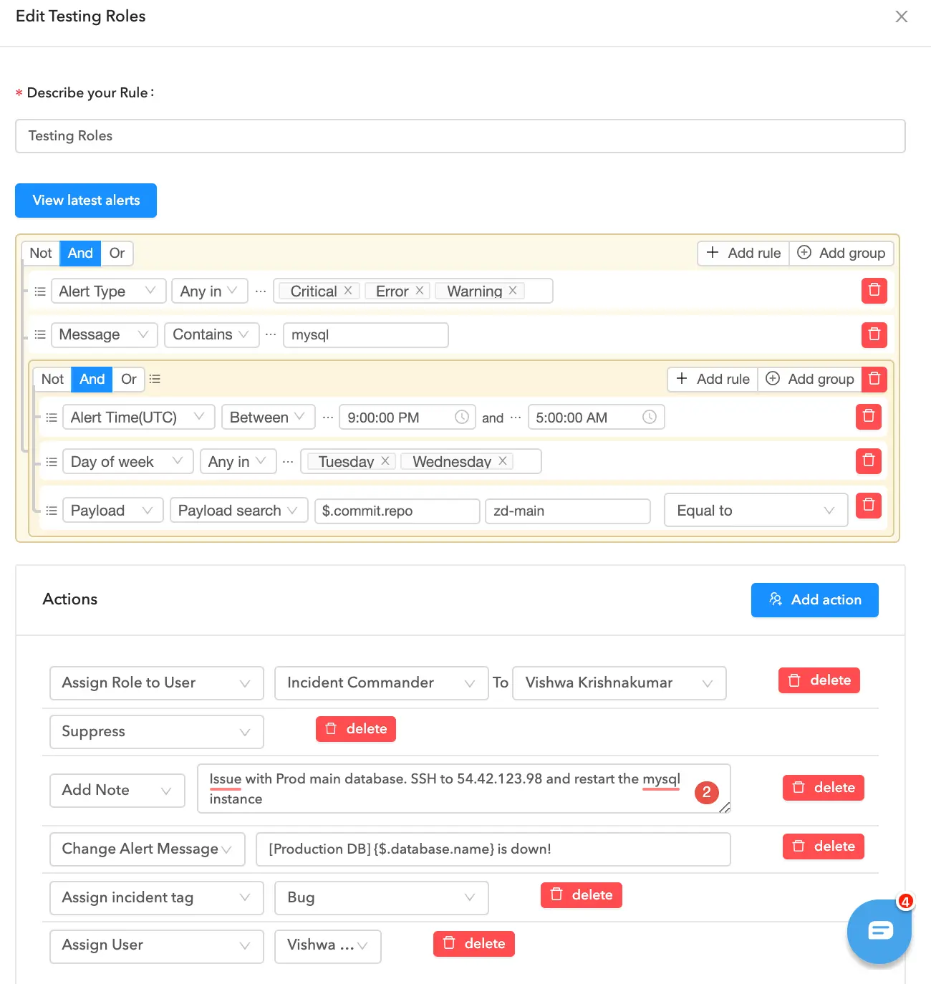Screen dimensions: 931x984
Task: Add rule to the outer group
Action: [743, 253]
